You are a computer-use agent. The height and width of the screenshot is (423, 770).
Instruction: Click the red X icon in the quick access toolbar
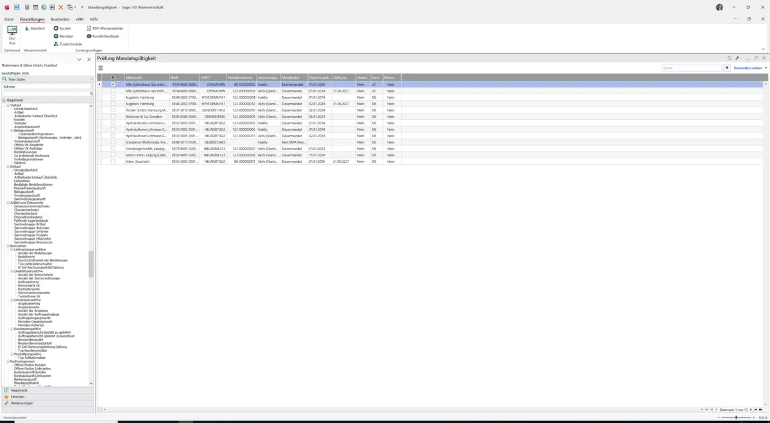60,7
